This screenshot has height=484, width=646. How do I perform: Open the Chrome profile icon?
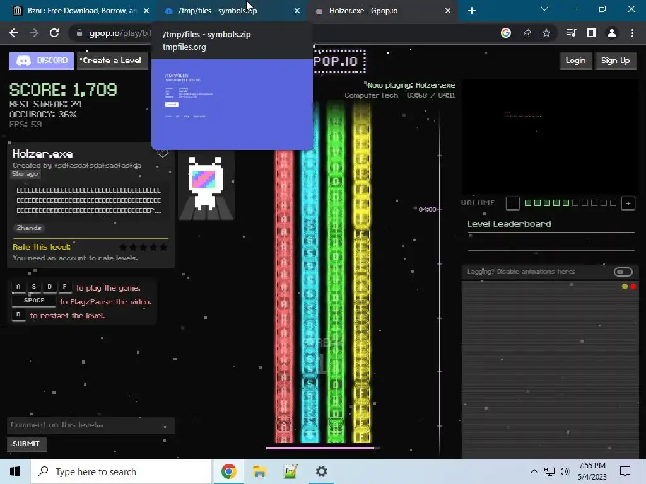[612, 33]
